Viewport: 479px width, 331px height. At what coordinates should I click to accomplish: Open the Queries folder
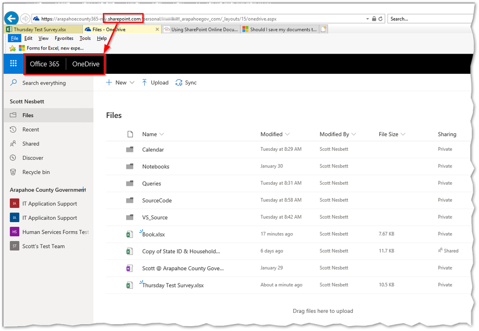[152, 183]
